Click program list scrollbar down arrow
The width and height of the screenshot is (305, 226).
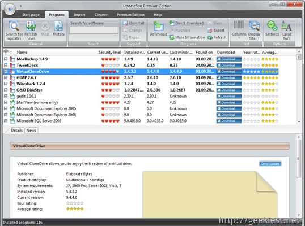[299, 121]
